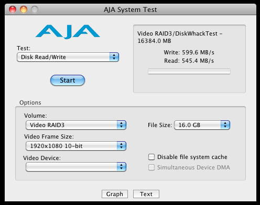The image size is (260, 205).
Task: Open the Test dropdown showing Disk Read/Write
Action: (68, 57)
